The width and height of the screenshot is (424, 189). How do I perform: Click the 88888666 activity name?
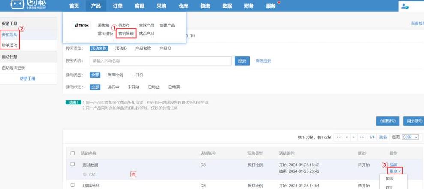91,186
